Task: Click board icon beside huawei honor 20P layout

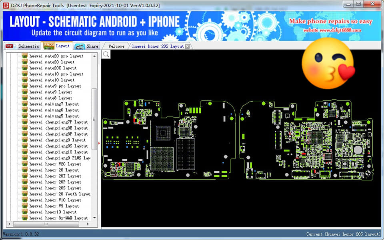Action: [x=24, y=182]
